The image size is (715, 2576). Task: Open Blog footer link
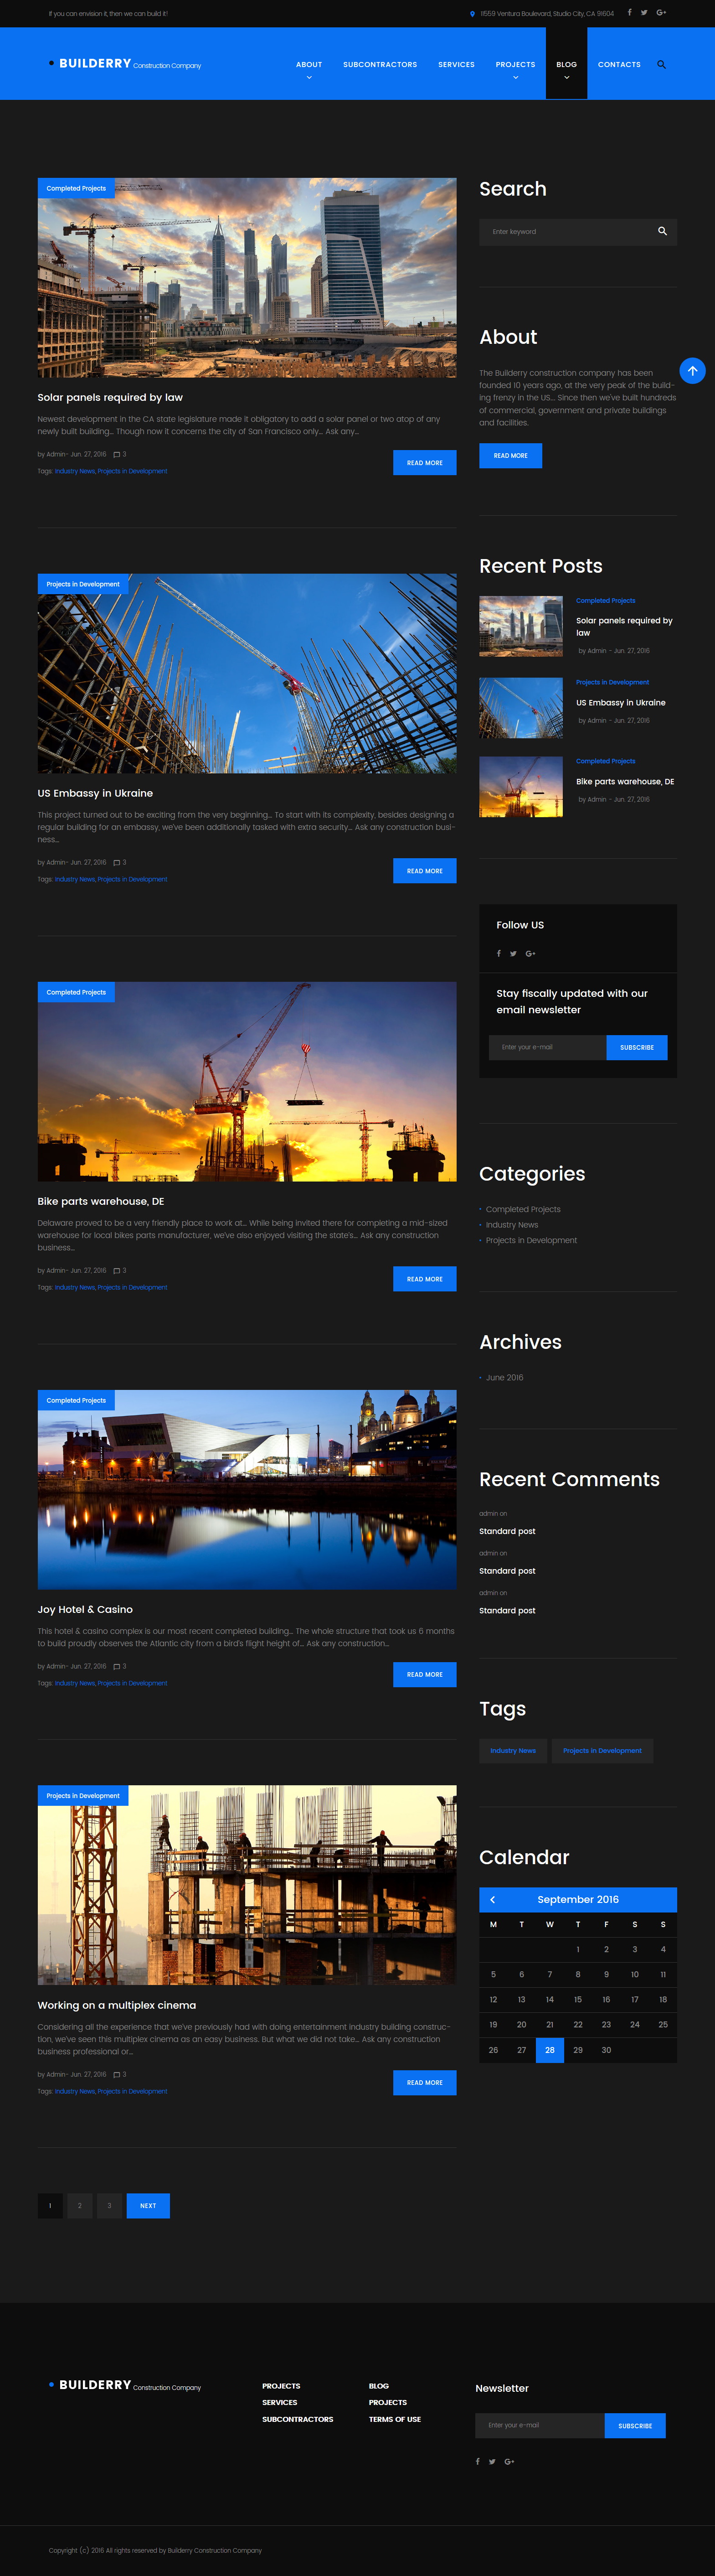pyautogui.click(x=379, y=2386)
